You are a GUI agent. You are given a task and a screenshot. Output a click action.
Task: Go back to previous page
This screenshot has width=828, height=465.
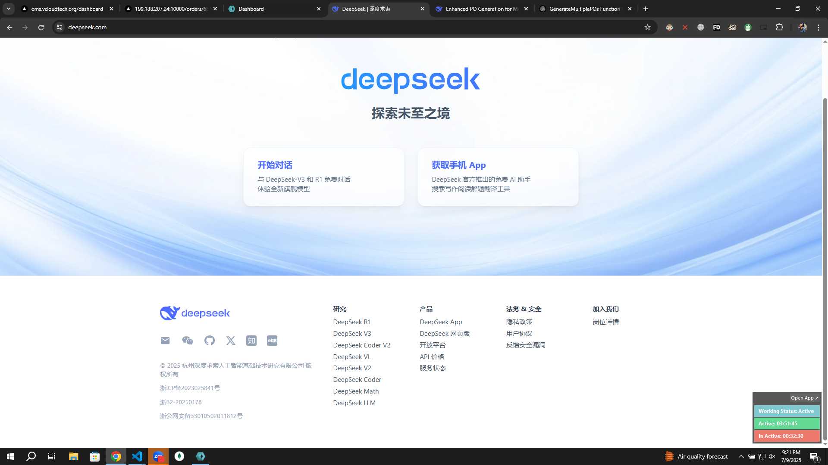(x=9, y=27)
